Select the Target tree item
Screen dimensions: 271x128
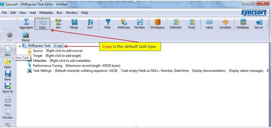(38, 56)
